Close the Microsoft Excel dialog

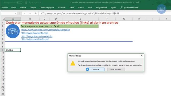[x=142, y=56]
